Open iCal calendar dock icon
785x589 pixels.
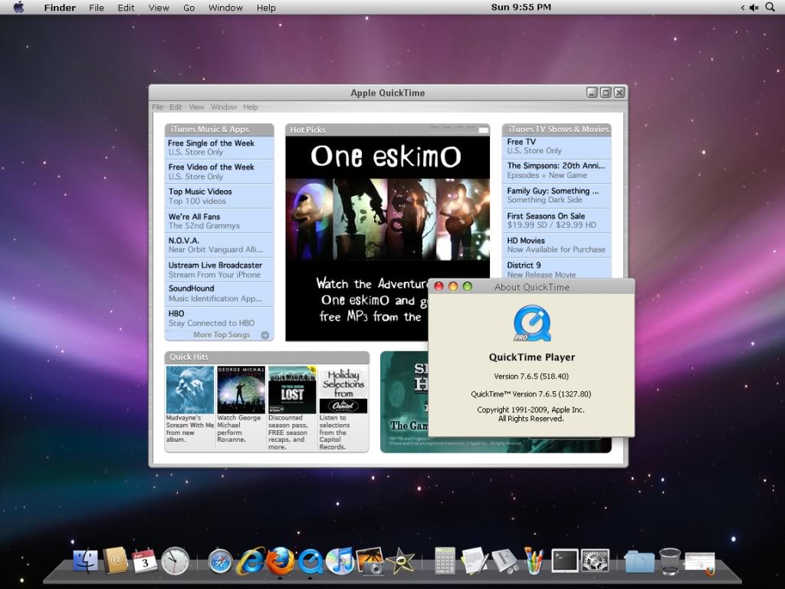[145, 561]
